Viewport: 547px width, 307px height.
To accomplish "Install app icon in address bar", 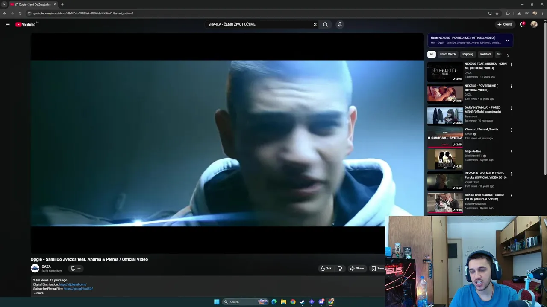I will tap(490, 13).
